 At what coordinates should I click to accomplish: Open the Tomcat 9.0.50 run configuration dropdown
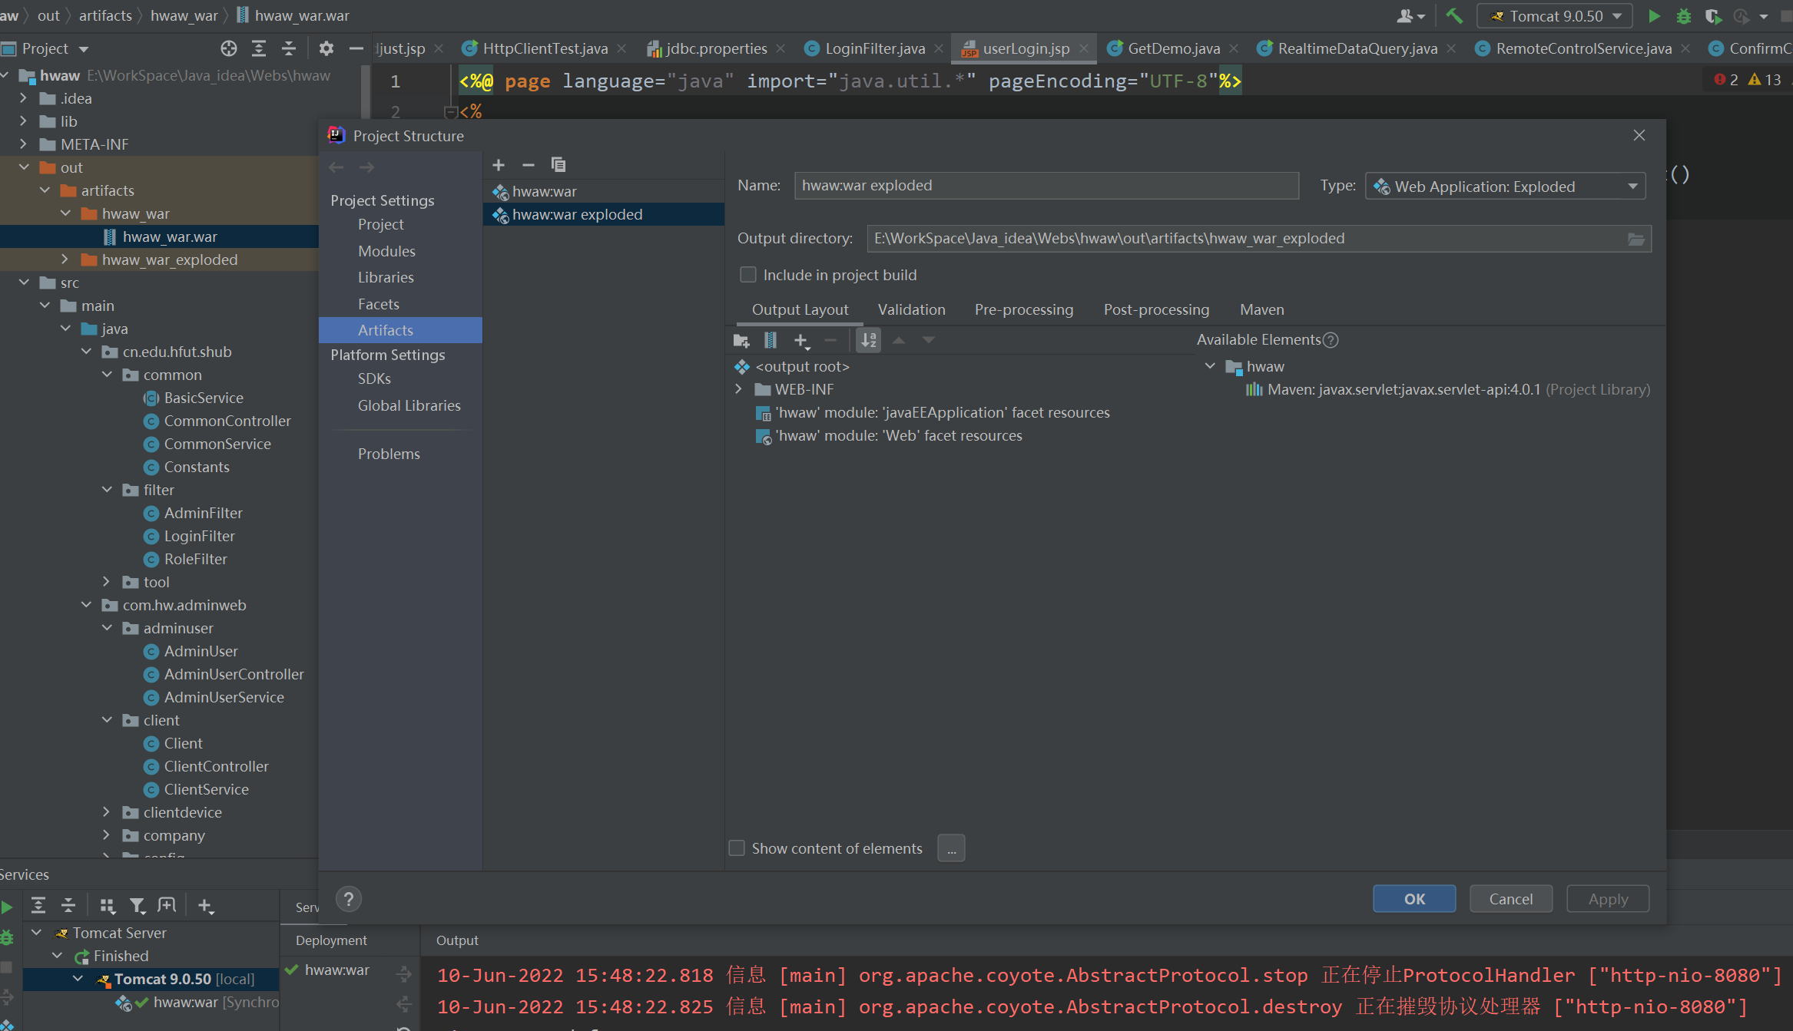(x=1557, y=16)
